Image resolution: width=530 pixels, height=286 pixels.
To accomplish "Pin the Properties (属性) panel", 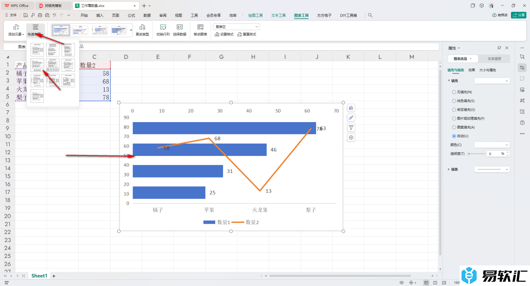I will (499, 48).
